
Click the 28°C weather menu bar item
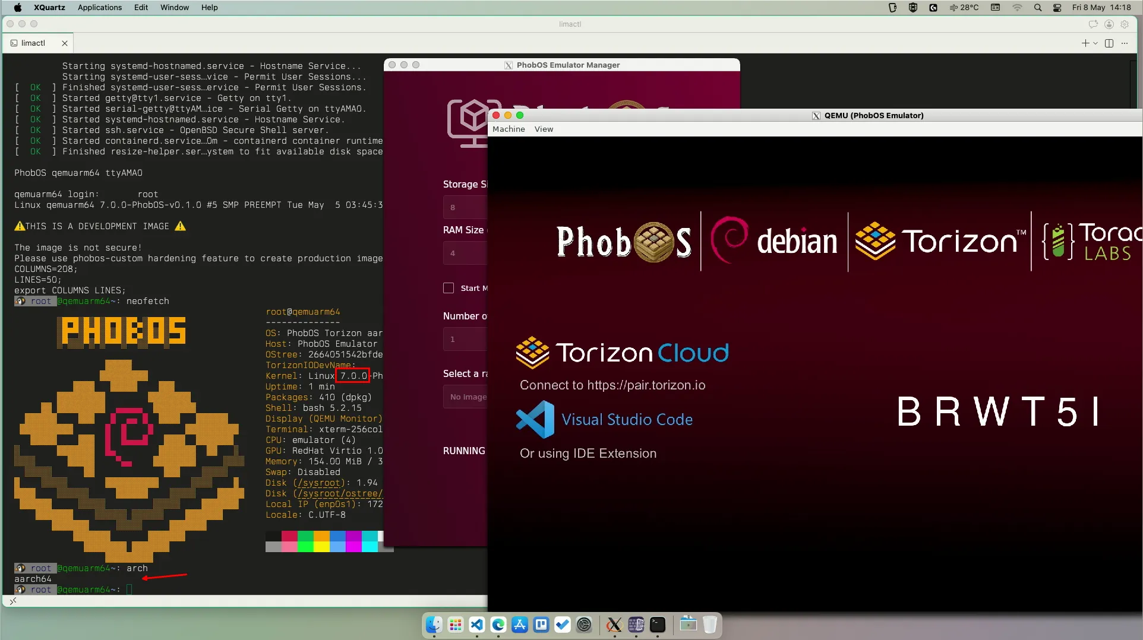(964, 8)
